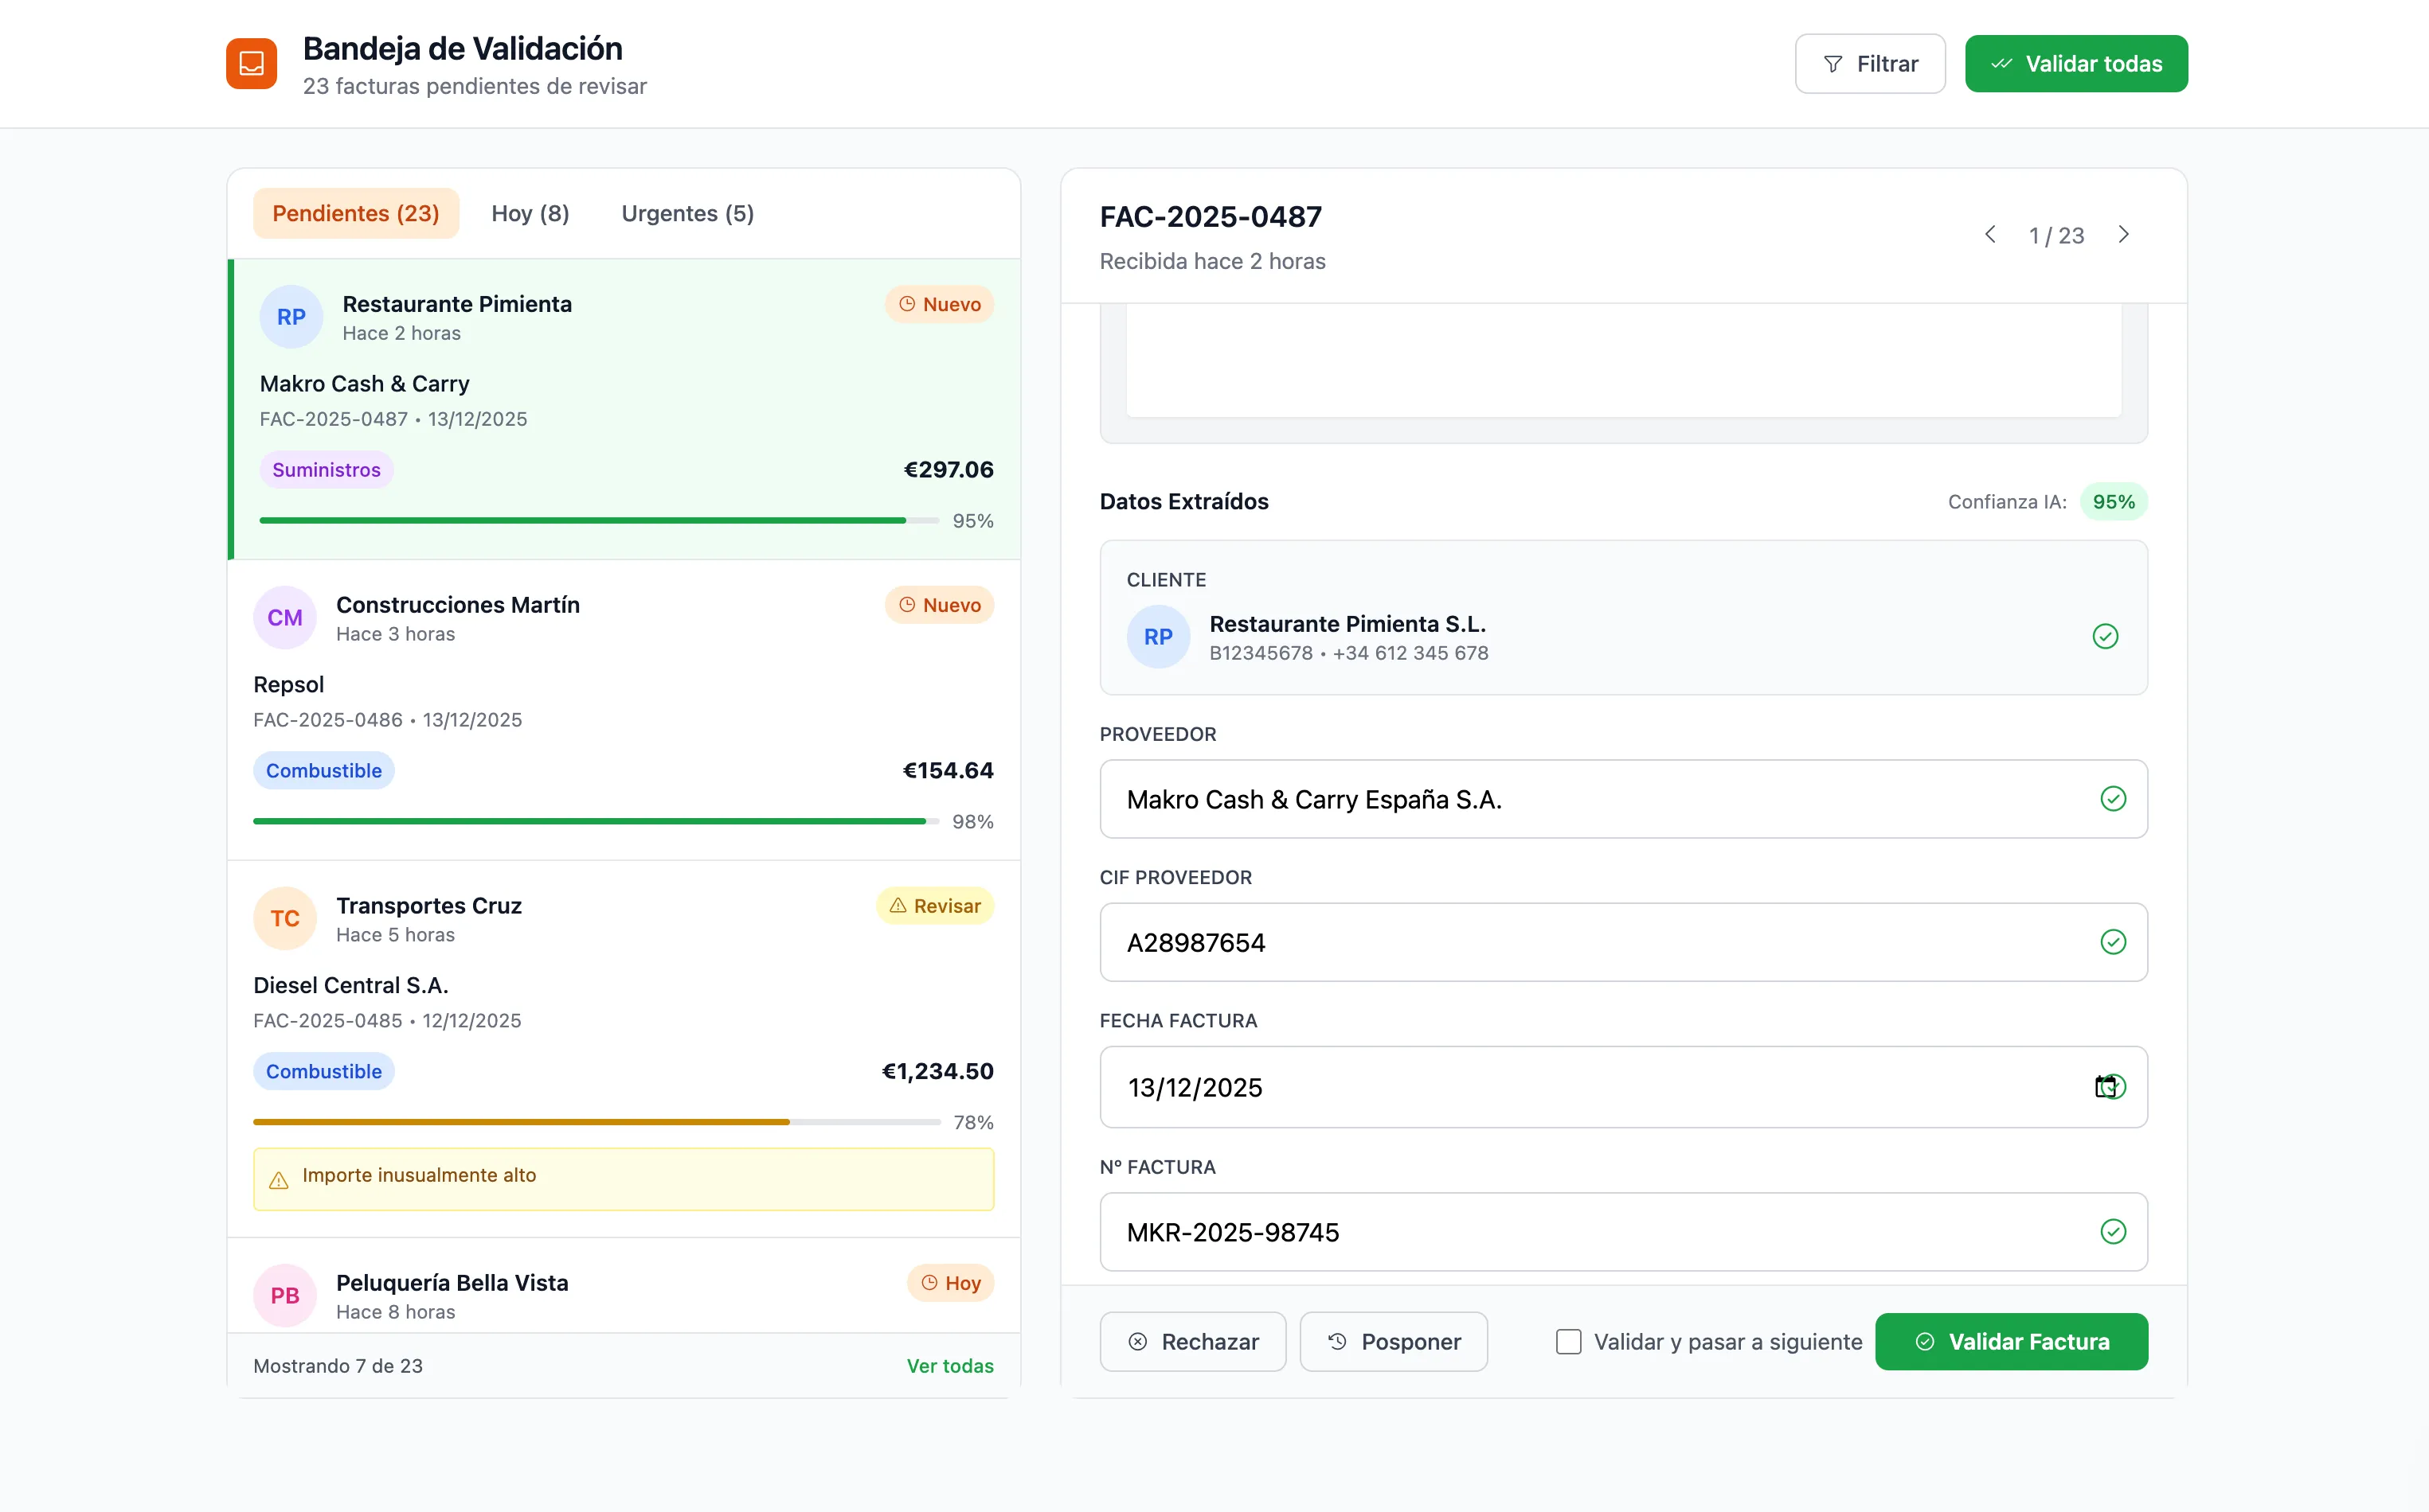The image size is (2429, 1512).
Task: Click the orange inbox logo icon
Action: pos(251,64)
